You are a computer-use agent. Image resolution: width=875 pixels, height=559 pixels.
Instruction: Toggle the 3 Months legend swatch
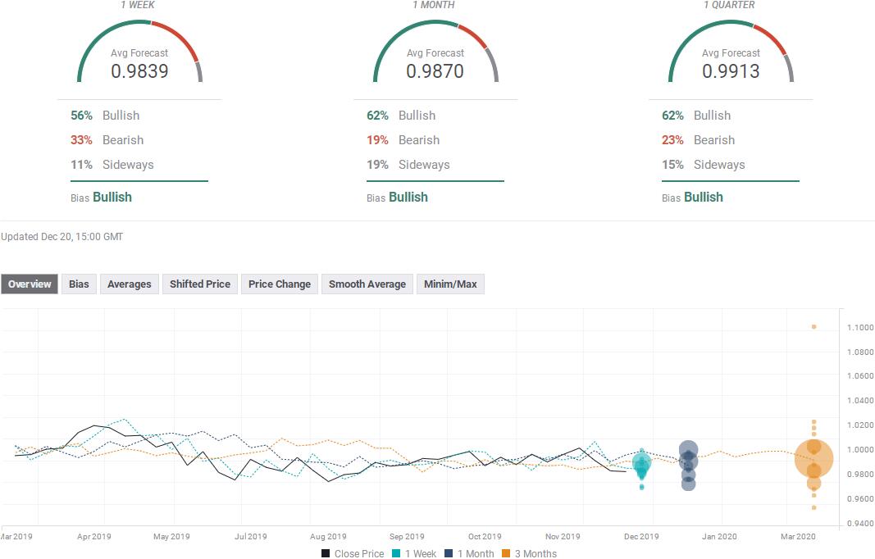click(x=506, y=553)
